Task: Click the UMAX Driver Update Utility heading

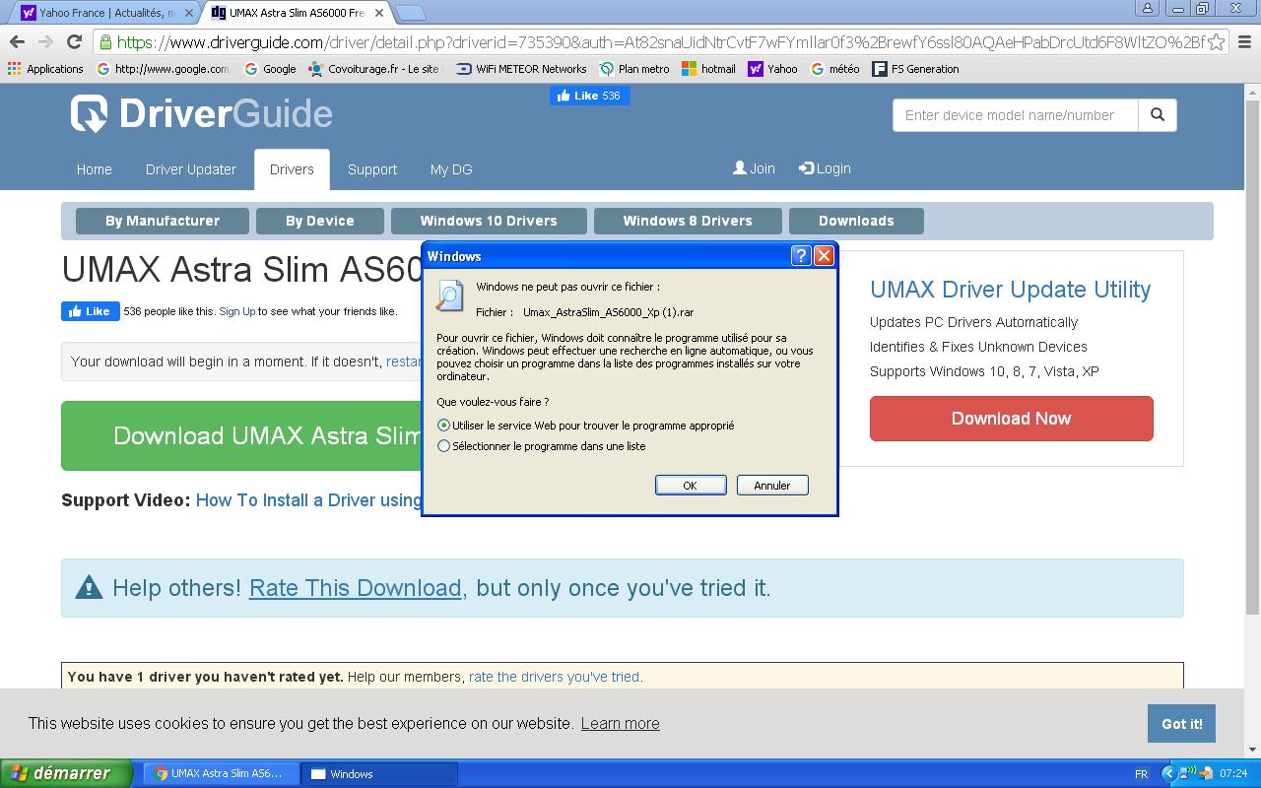Action: [x=1011, y=290]
